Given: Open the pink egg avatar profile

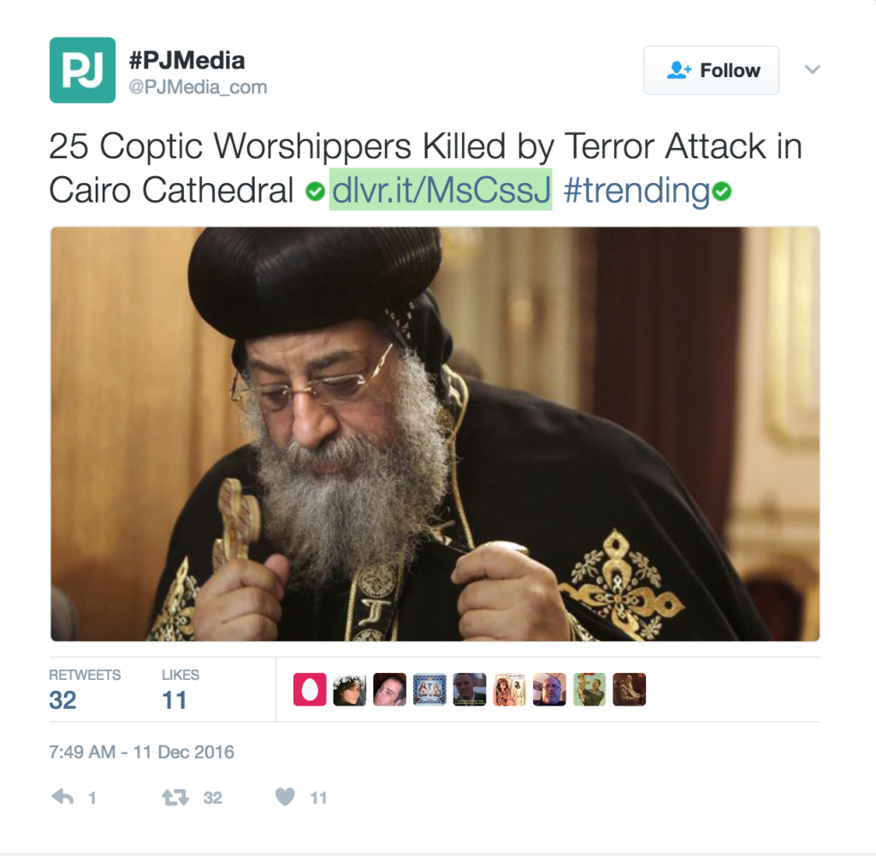Looking at the screenshot, I should coord(310,689).
